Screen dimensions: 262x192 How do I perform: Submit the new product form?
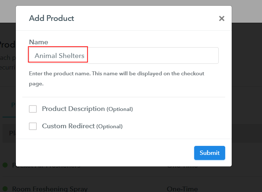click(210, 153)
